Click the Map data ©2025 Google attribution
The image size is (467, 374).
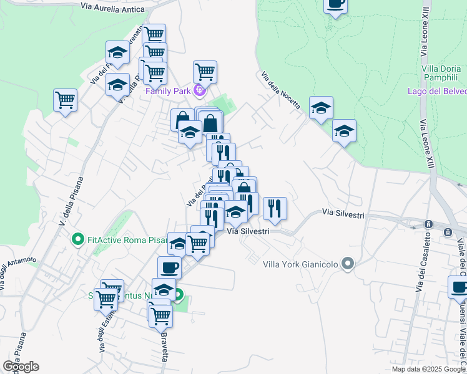coord(428,369)
